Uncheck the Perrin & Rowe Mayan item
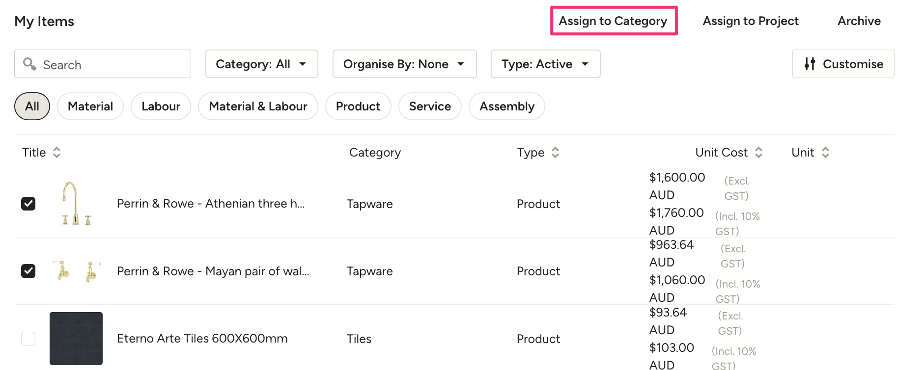 click(28, 271)
